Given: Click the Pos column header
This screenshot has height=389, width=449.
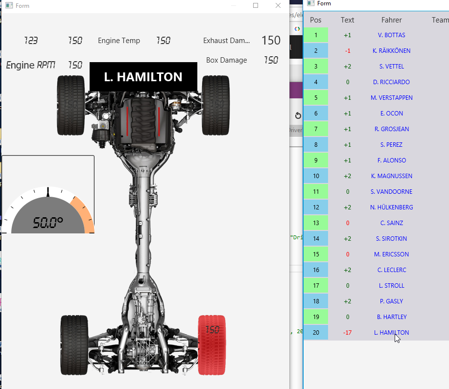Looking at the screenshot, I should (316, 20).
